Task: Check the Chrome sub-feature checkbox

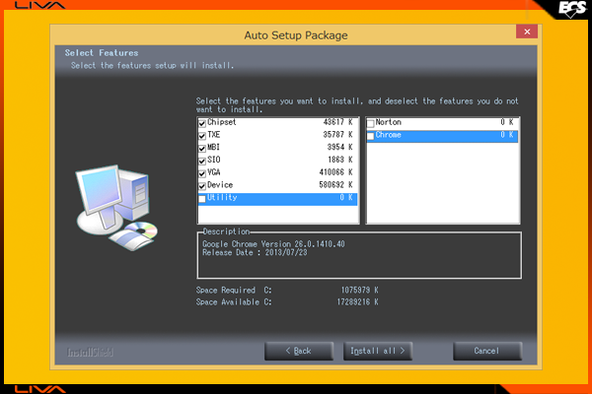Action: click(x=370, y=136)
